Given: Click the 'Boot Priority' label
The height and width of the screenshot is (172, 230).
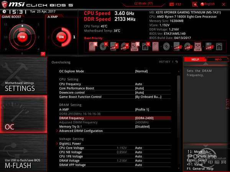Looking at the screenshot, I should tap(93, 38).
